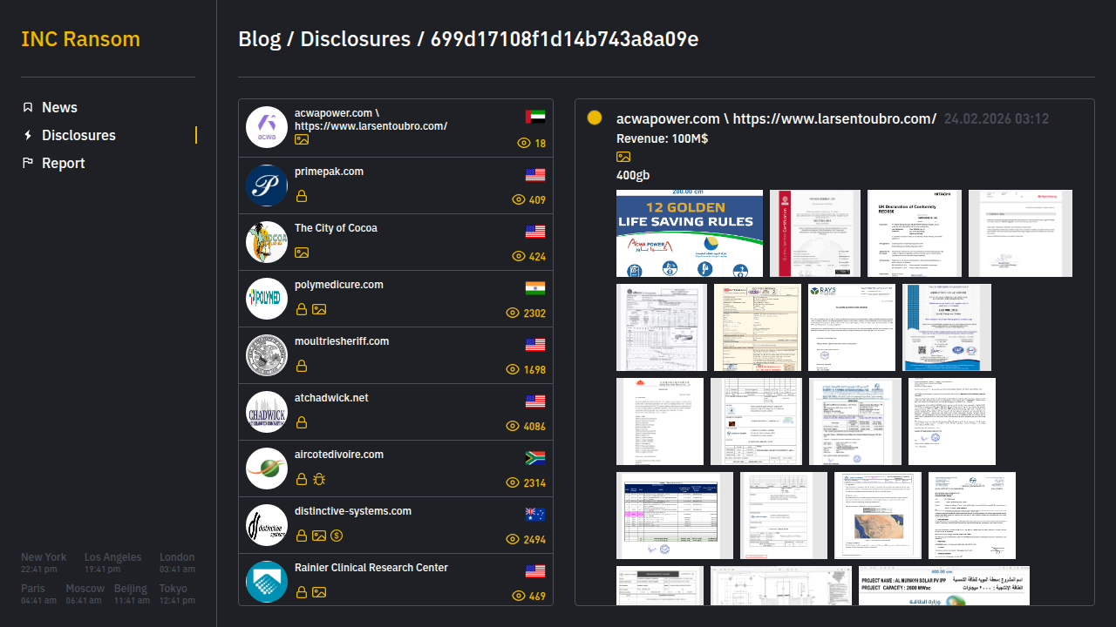
Task: Click the dollar icon under distinctive-systems.com
Action: (x=337, y=536)
